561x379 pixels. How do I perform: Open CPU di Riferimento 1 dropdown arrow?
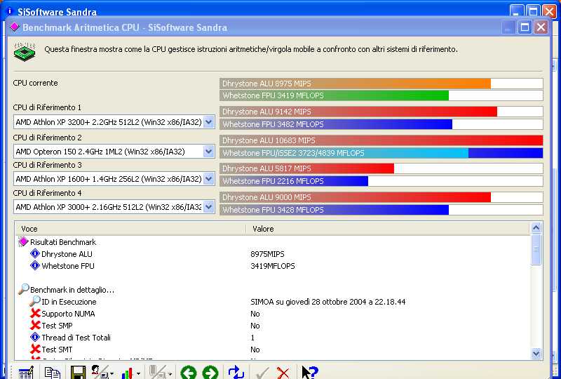(x=209, y=122)
